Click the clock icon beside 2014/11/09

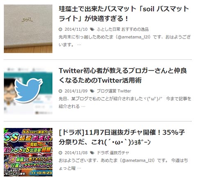(x=60, y=91)
